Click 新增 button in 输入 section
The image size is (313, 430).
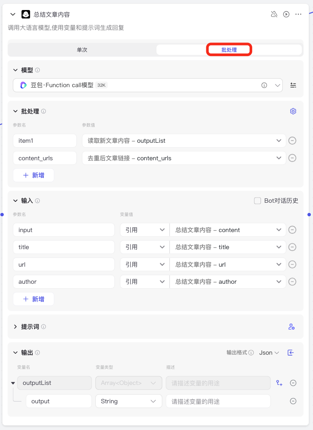coord(33,299)
